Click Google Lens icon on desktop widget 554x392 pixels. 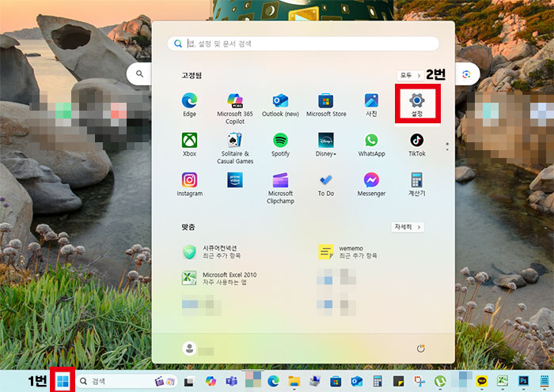[466, 74]
